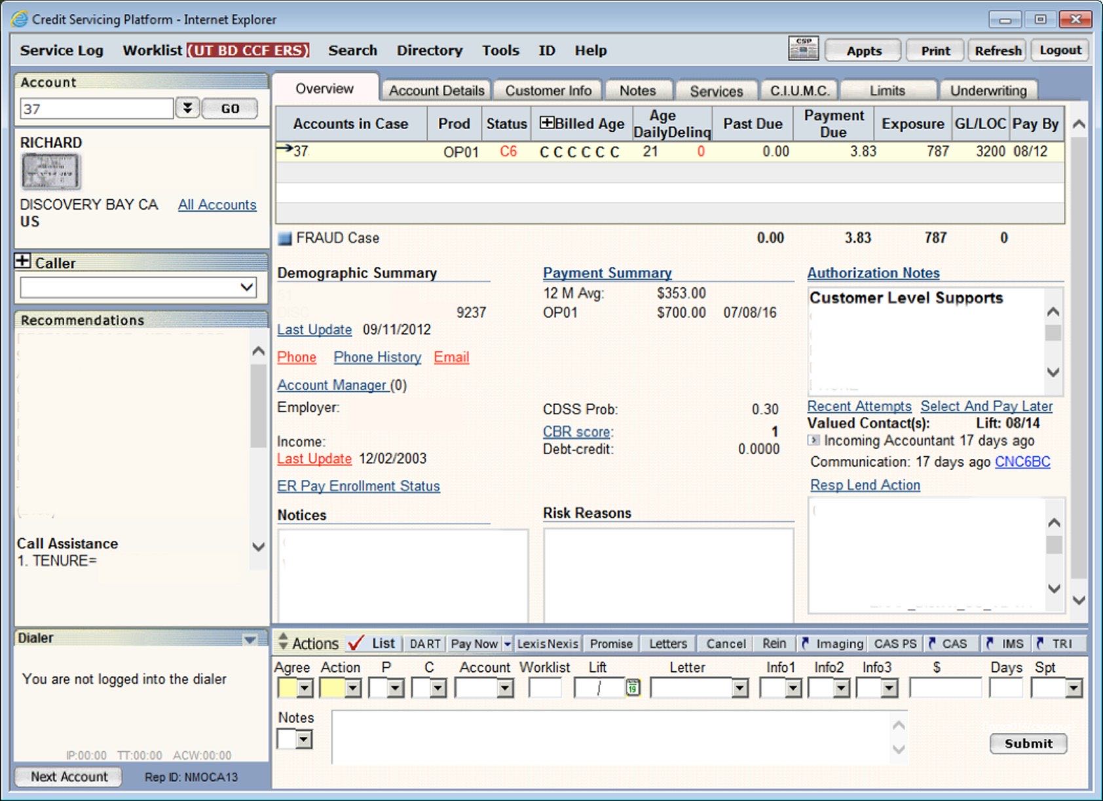Click the Payment Summary heading link
Image resolution: width=1103 pixels, height=801 pixels.
(607, 273)
